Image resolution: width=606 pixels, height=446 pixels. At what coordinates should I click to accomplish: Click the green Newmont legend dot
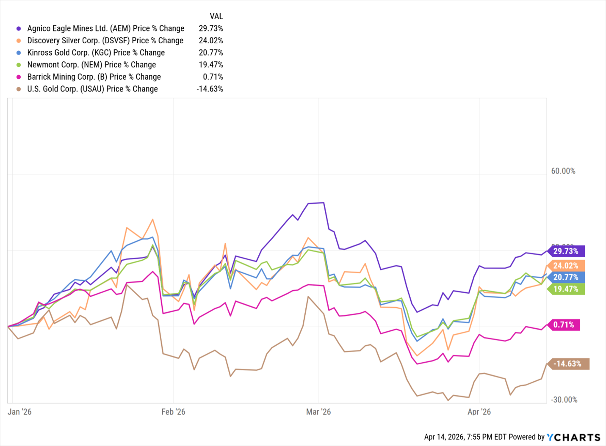19,65
